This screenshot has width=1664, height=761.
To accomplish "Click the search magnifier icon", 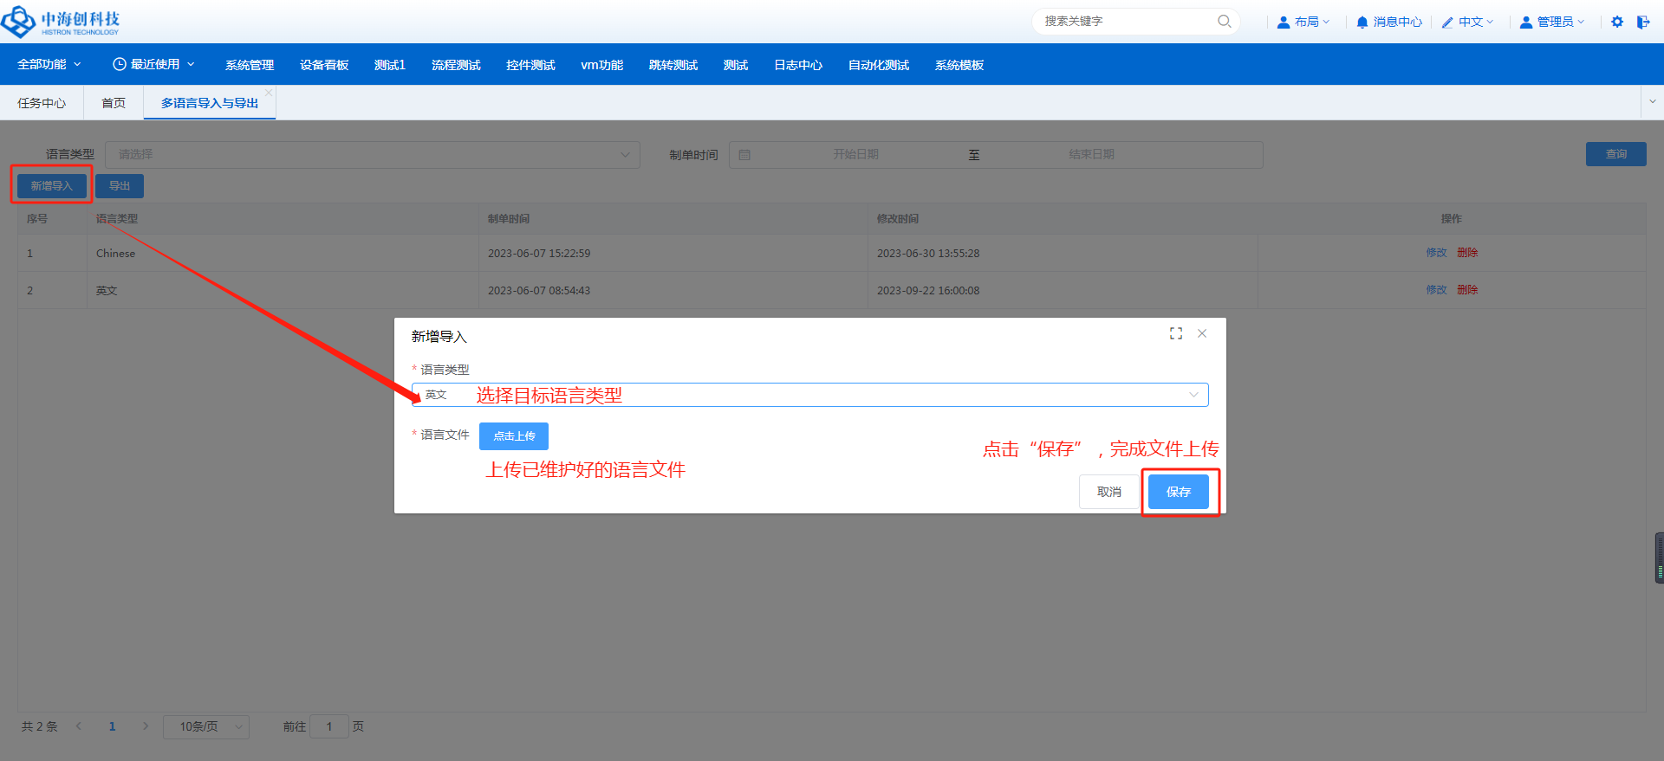I will pos(1224,22).
